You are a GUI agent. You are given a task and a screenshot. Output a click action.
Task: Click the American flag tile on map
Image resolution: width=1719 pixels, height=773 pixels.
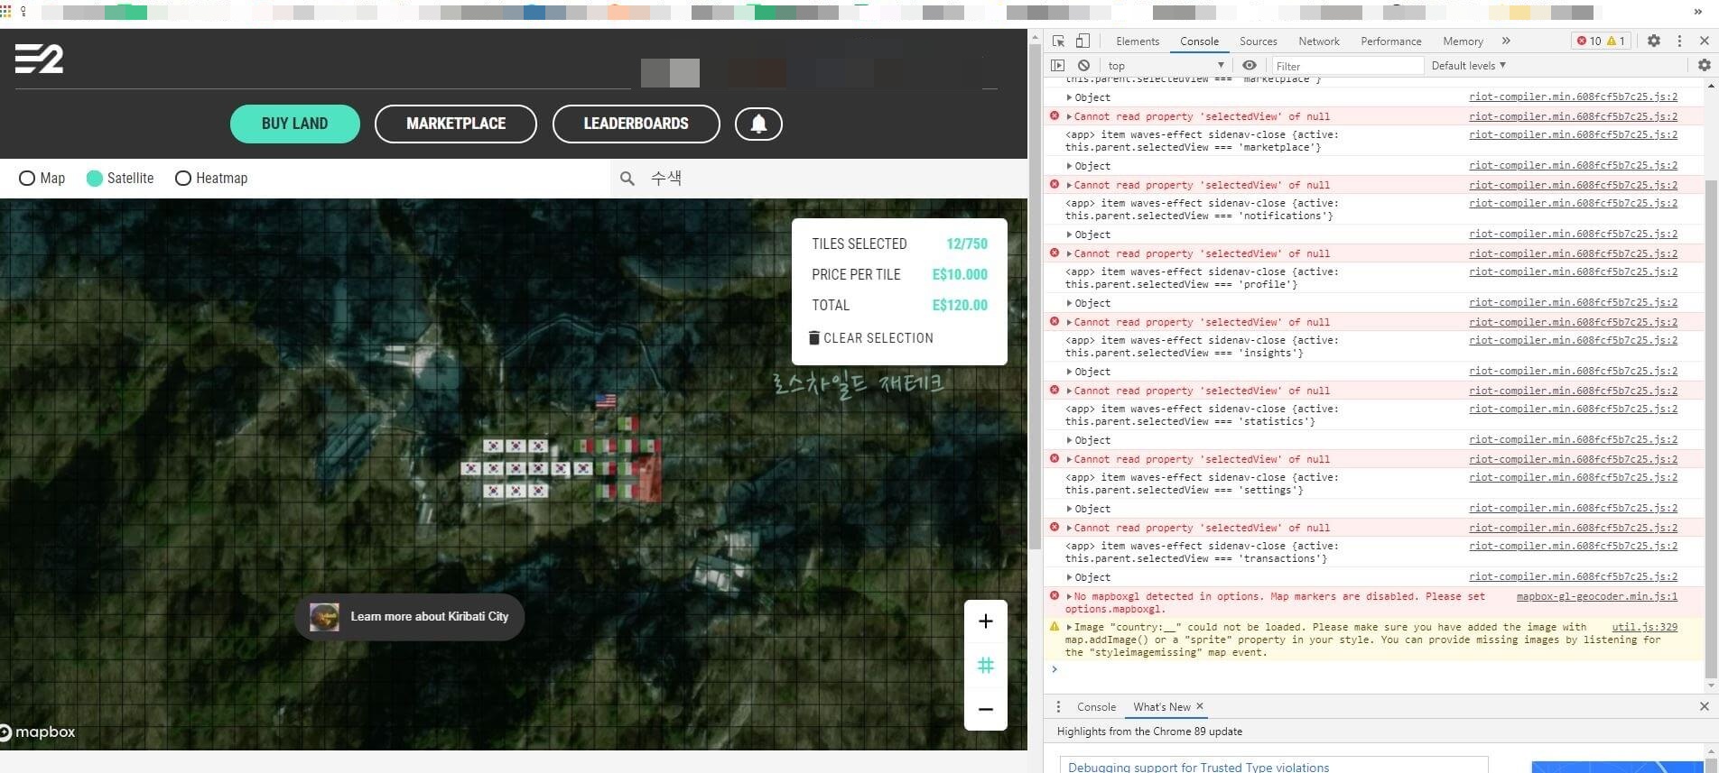point(606,400)
